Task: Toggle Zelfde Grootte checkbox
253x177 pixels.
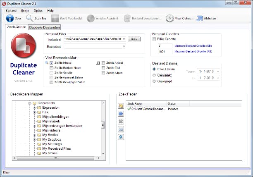Action: pyautogui.click(x=51, y=73)
